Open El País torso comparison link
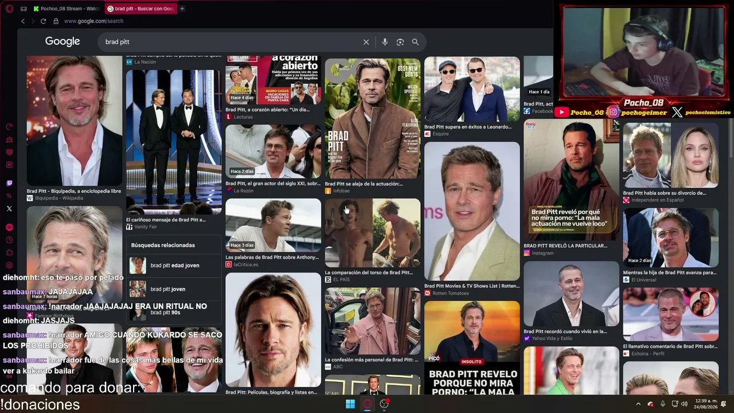 pyautogui.click(x=369, y=272)
